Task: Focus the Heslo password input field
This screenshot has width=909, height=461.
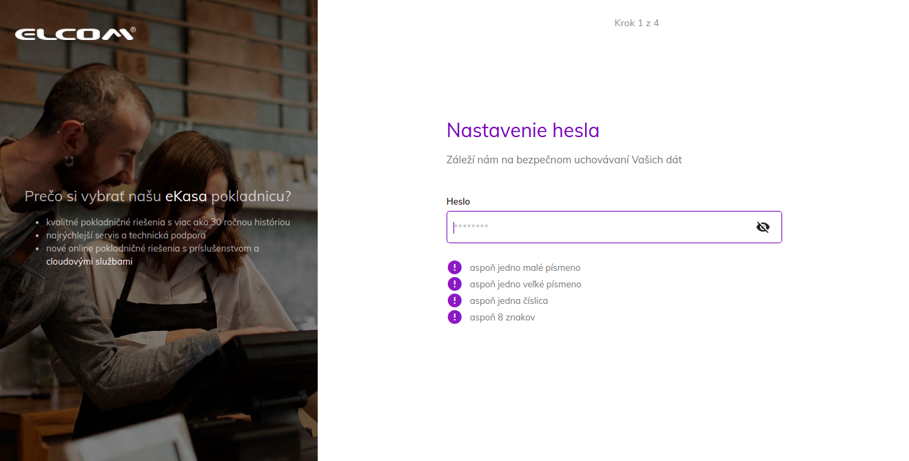Action: click(x=614, y=227)
